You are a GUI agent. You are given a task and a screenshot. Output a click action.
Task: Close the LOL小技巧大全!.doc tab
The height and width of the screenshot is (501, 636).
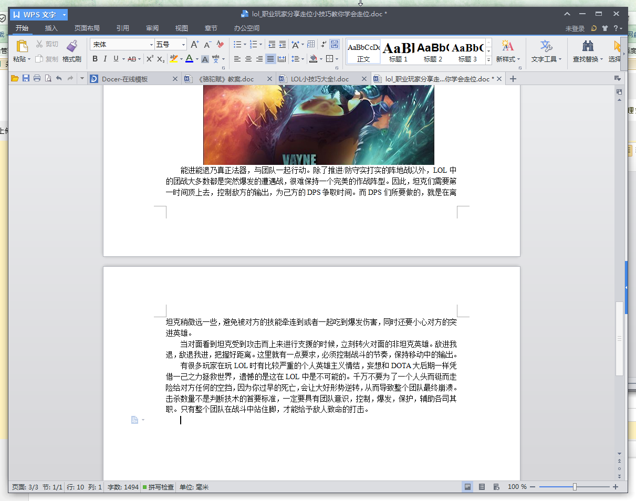click(x=363, y=79)
